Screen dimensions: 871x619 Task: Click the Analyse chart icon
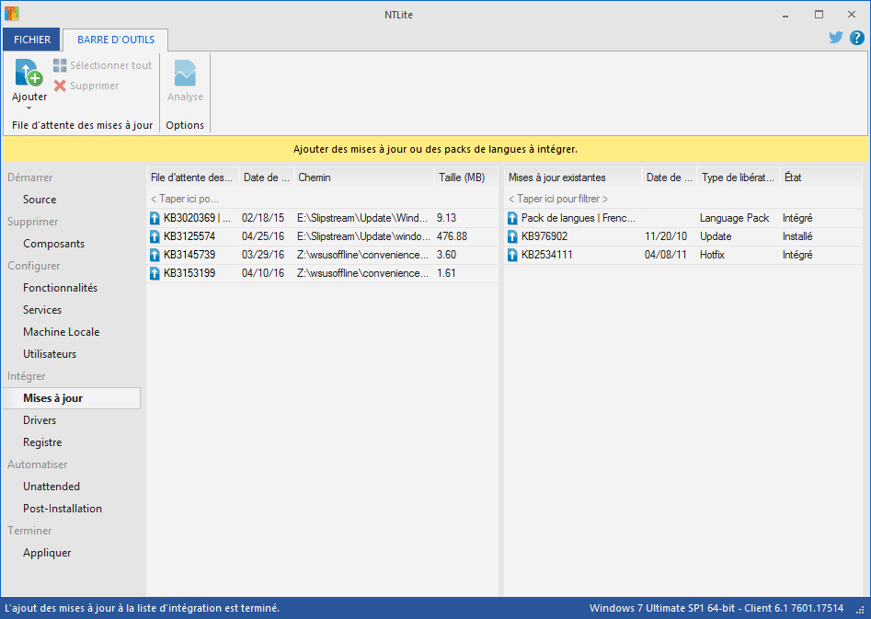pos(185,73)
